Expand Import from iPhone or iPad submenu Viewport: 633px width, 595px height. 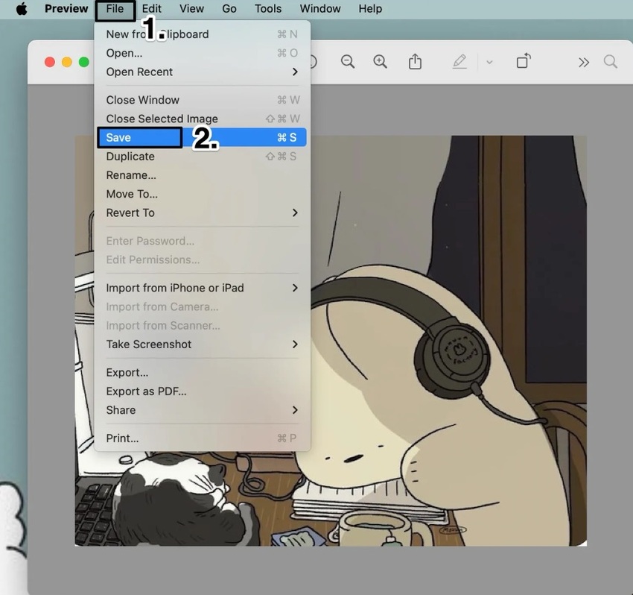(x=202, y=288)
